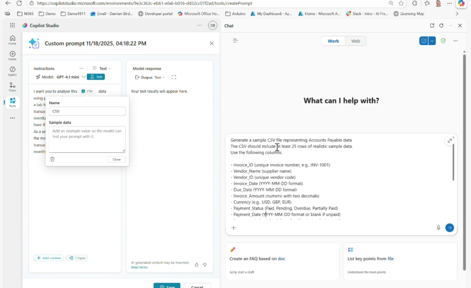Switch to the Web tab
The image size is (471, 288).
356,41
